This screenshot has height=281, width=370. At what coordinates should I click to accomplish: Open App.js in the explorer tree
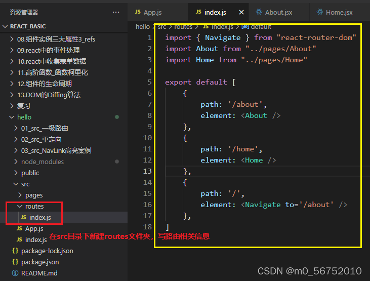tap(34, 228)
